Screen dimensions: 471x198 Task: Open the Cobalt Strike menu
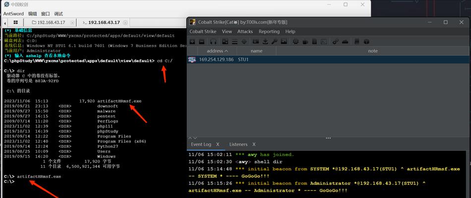click(203, 32)
